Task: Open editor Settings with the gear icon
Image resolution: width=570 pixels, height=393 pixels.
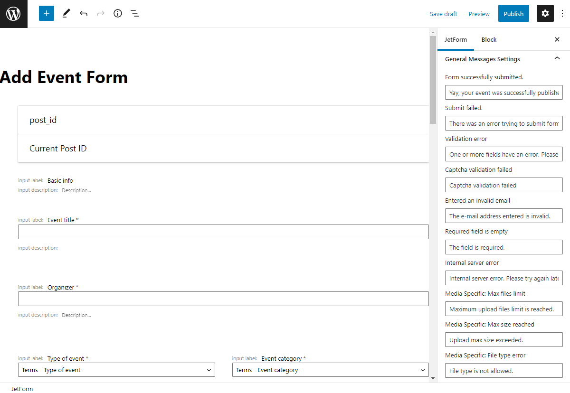Action: point(545,13)
